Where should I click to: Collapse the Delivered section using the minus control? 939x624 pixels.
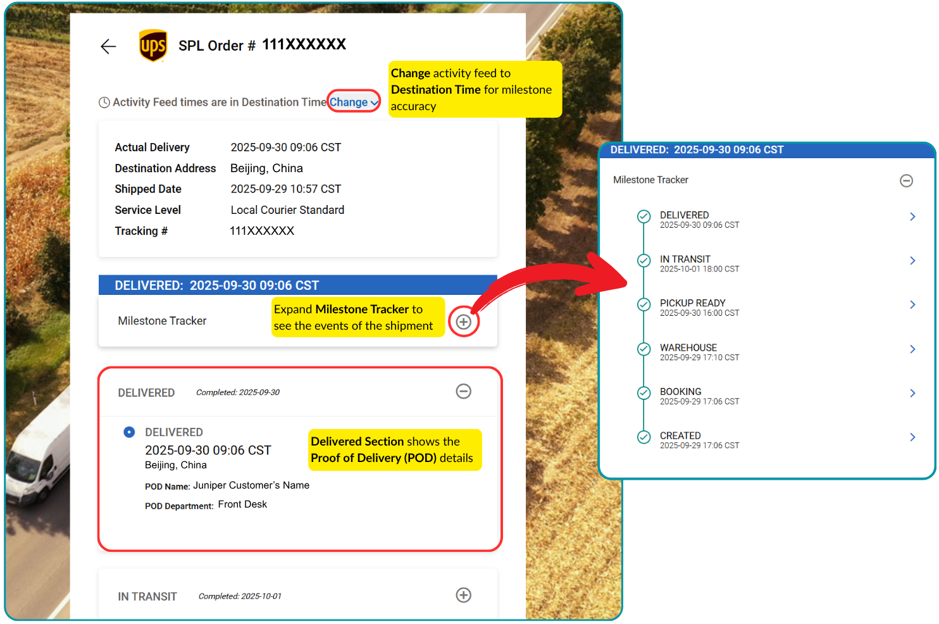click(464, 391)
